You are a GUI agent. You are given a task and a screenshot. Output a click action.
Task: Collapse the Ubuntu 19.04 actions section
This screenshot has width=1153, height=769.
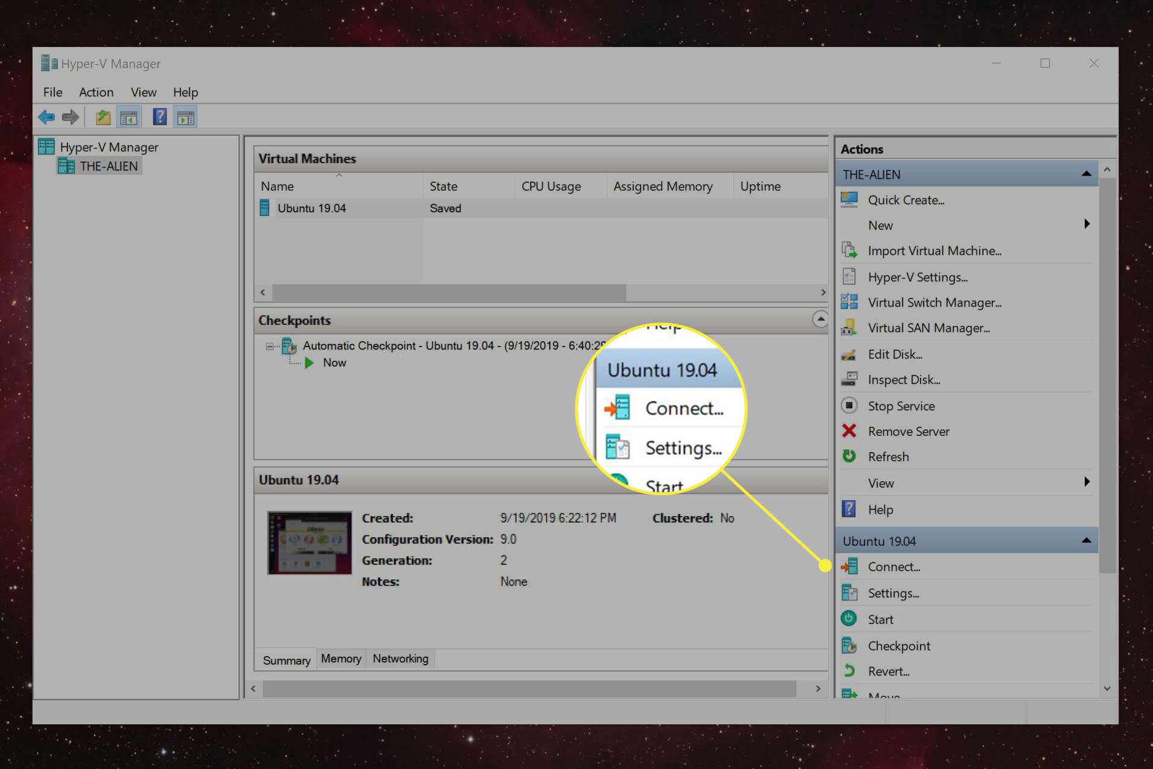pos(1086,540)
